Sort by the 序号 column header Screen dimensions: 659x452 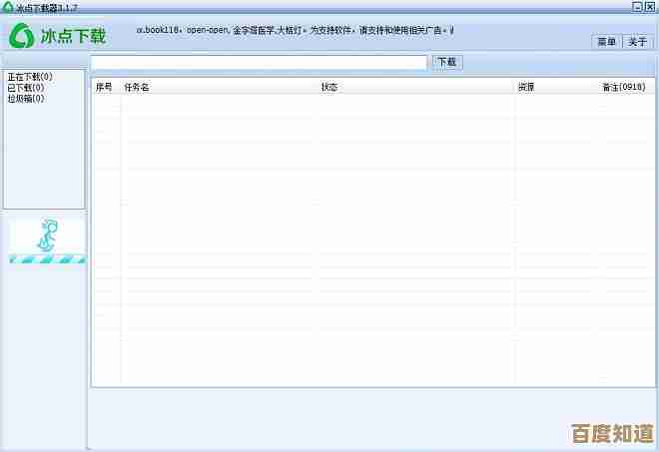pos(105,87)
